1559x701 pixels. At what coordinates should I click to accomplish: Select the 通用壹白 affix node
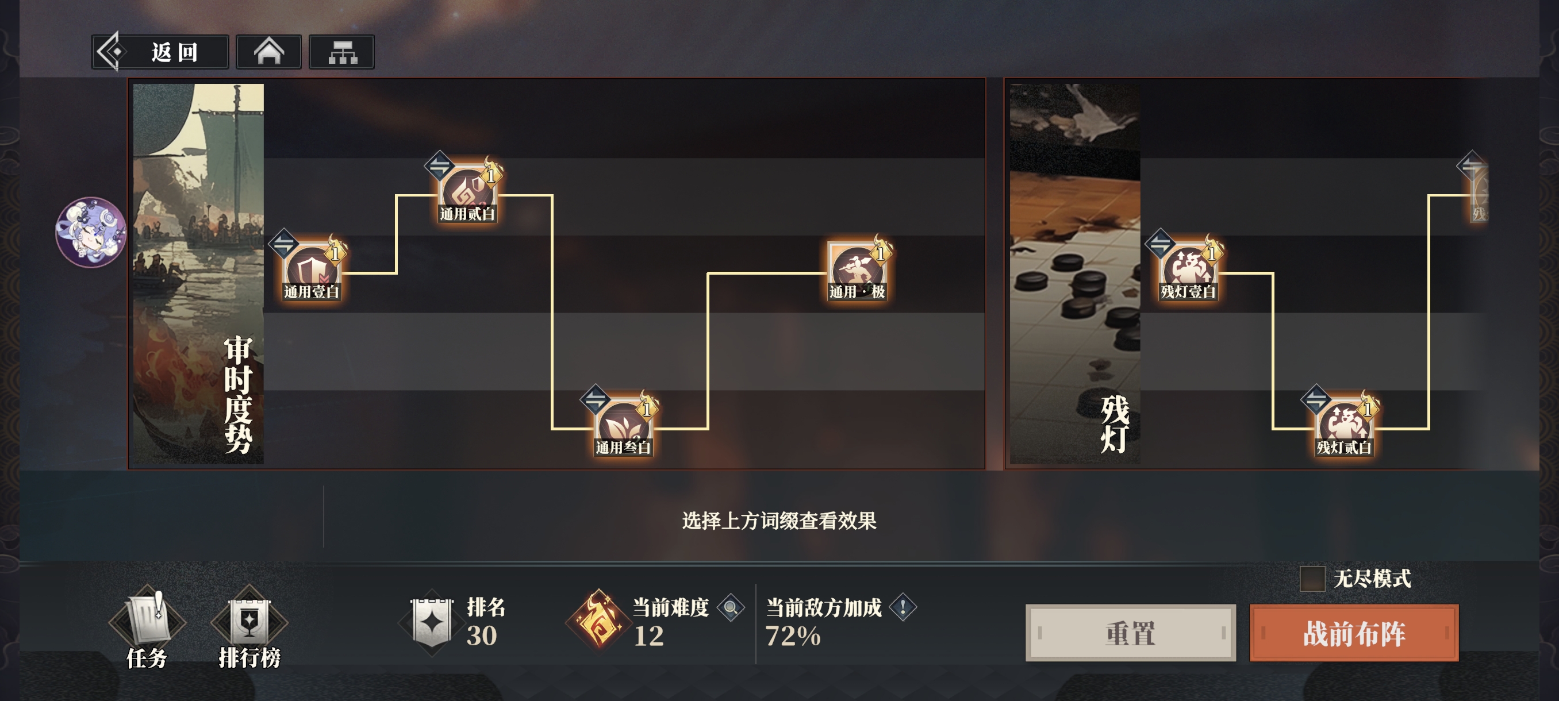pos(311,272)
